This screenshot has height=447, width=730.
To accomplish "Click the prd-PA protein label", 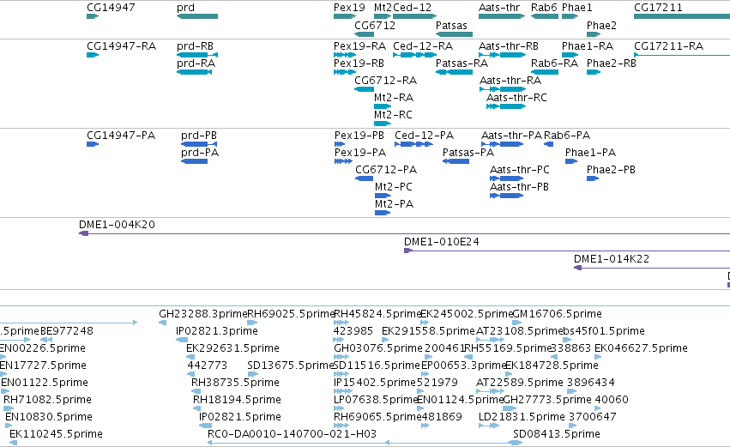I will pos(200,153).
